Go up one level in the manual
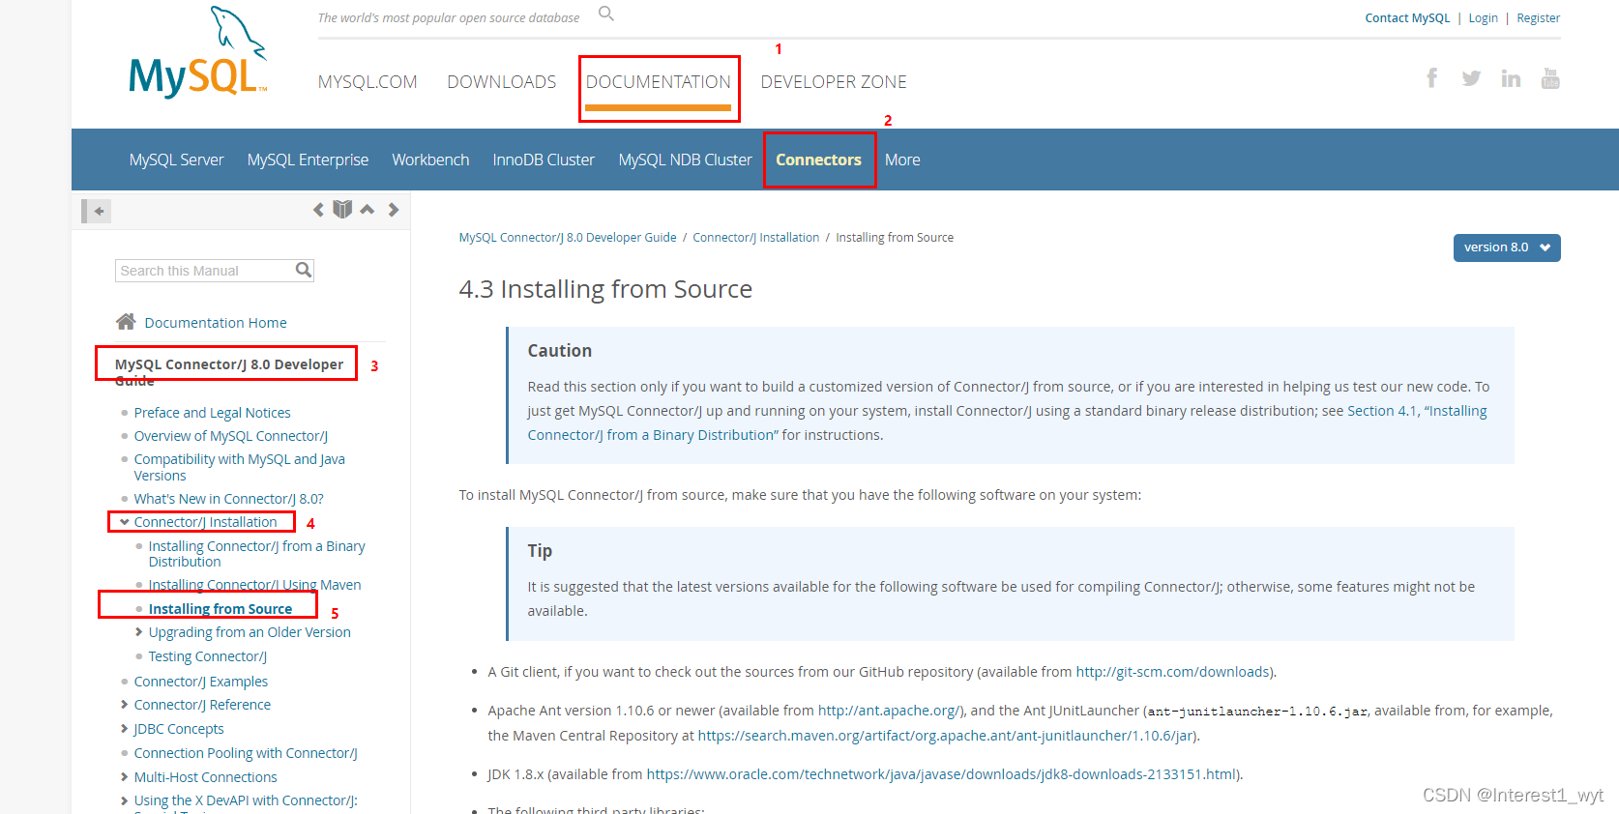Screen dimensions: 1619x814 pos(368,209)
